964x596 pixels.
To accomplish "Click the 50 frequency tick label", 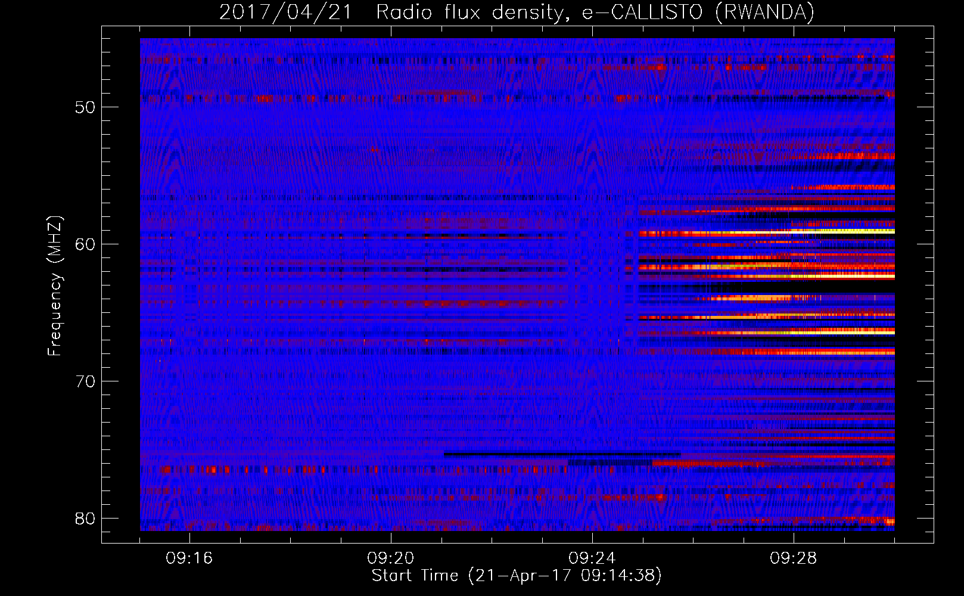I will (x=85, y=107).
